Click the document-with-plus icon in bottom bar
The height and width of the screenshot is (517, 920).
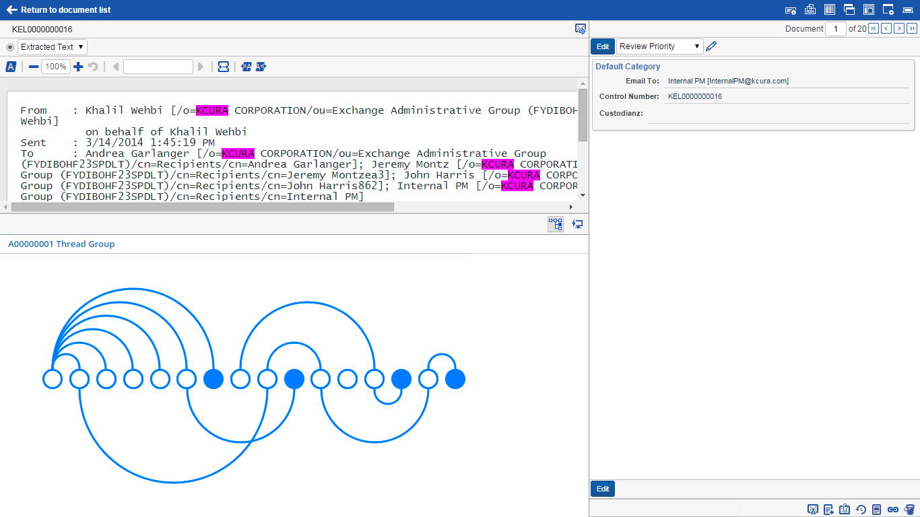829,510
